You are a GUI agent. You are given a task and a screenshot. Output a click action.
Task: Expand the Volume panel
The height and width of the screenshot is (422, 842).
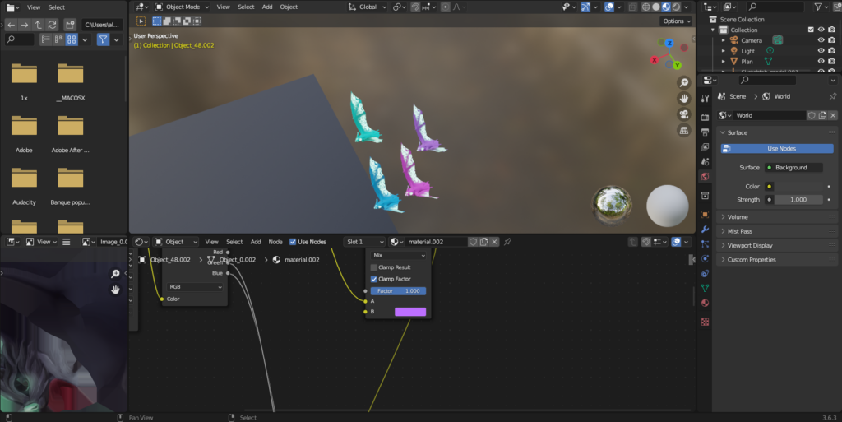[738, 217]
